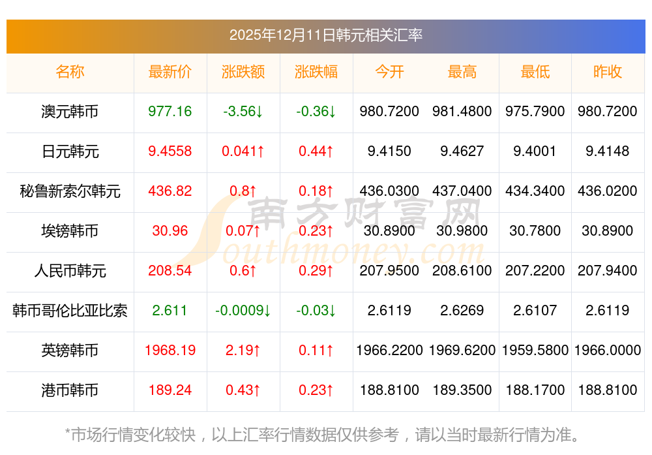Select the low value 1959.5800
Viewport: 652px width, 455px height.
coord(535,350)
